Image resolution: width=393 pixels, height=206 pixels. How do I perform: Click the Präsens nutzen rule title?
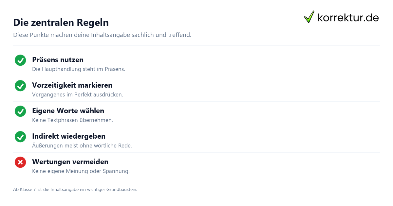click(x=58, y=60)
